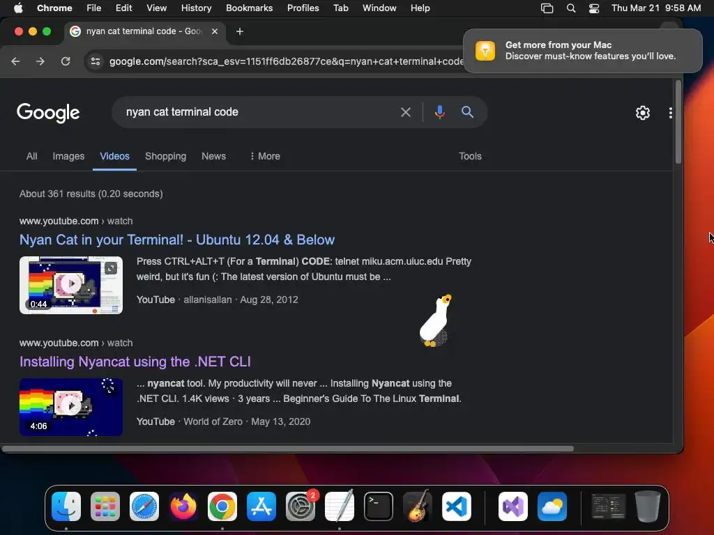Image resolution: width=714 pixels, height=535 pixels.
Task: View site information icon in address bar
Action: 95,61
